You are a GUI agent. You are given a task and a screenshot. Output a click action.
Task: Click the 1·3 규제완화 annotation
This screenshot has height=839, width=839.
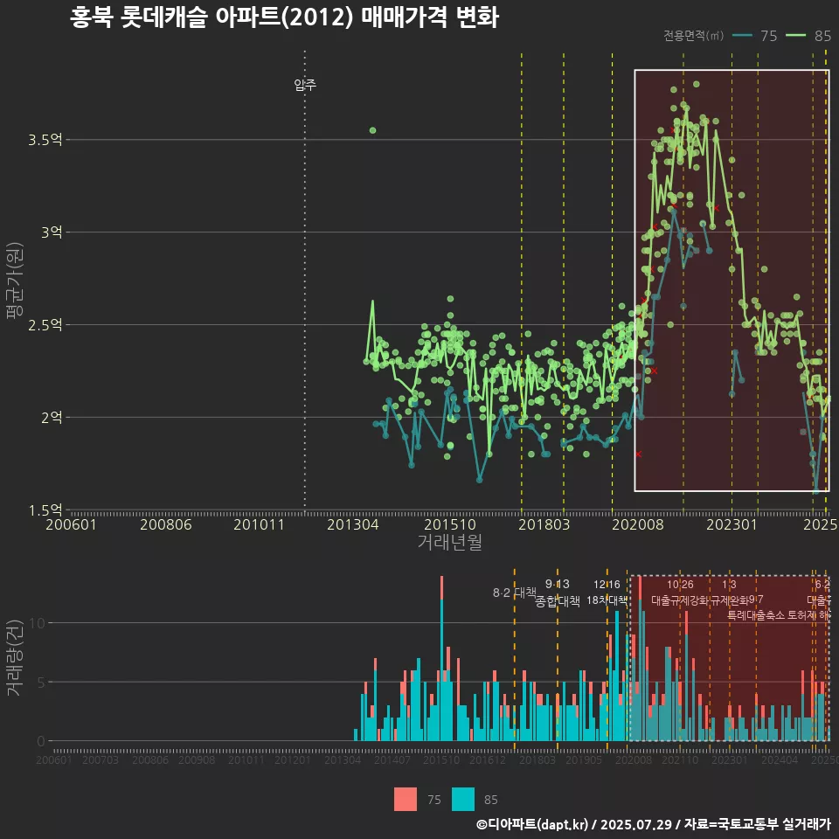(x=729, y=593)
